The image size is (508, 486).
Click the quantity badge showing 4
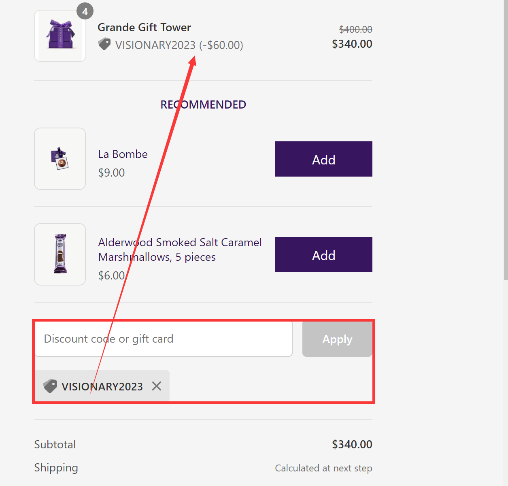pos(85,11)
